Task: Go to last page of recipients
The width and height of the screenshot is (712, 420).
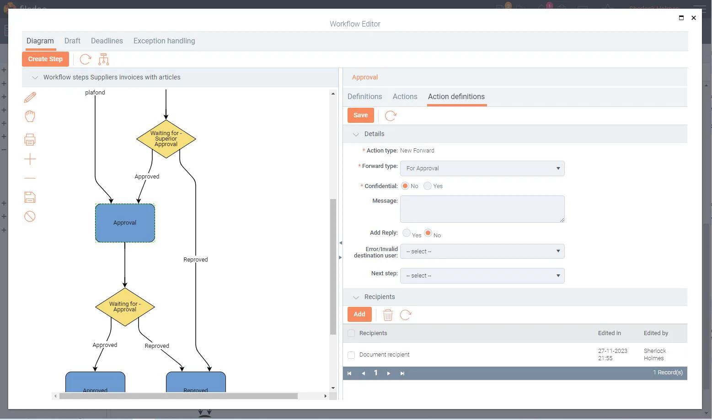Action: click(x=402, y=373)
